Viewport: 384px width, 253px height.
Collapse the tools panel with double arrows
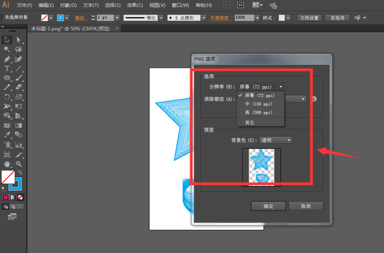[2, 27]
